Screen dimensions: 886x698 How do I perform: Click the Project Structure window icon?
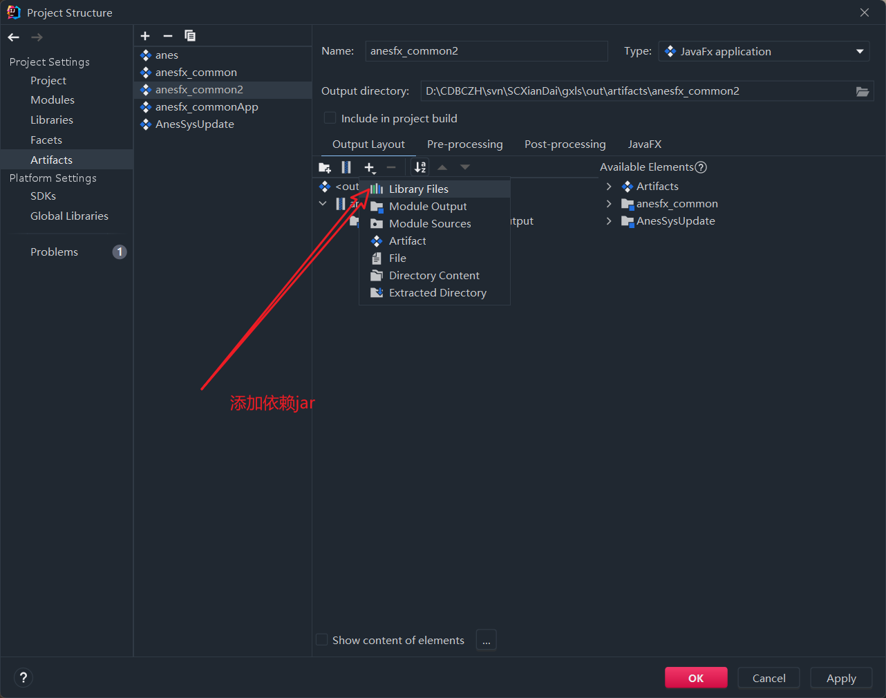pos(13,12)
